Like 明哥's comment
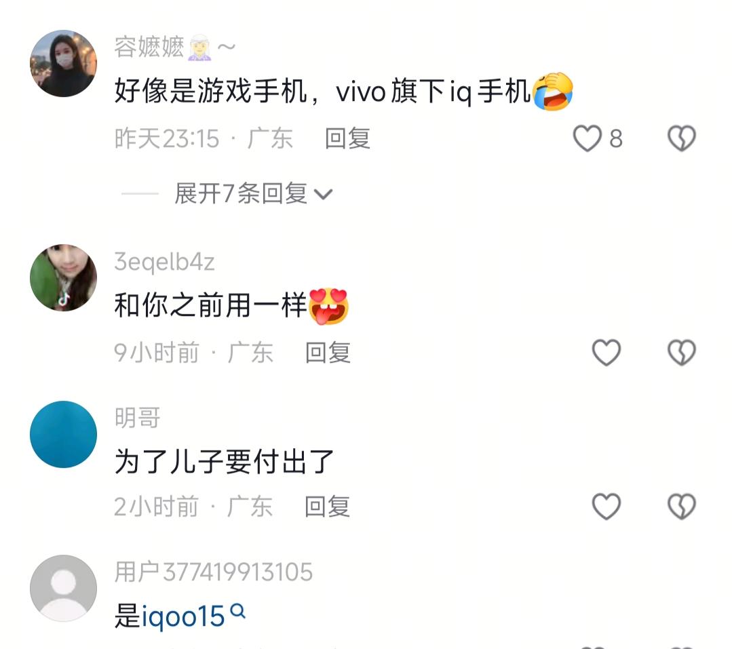This screenshot has width=732, height=649. pyautogui.click(x=606, y=506)
